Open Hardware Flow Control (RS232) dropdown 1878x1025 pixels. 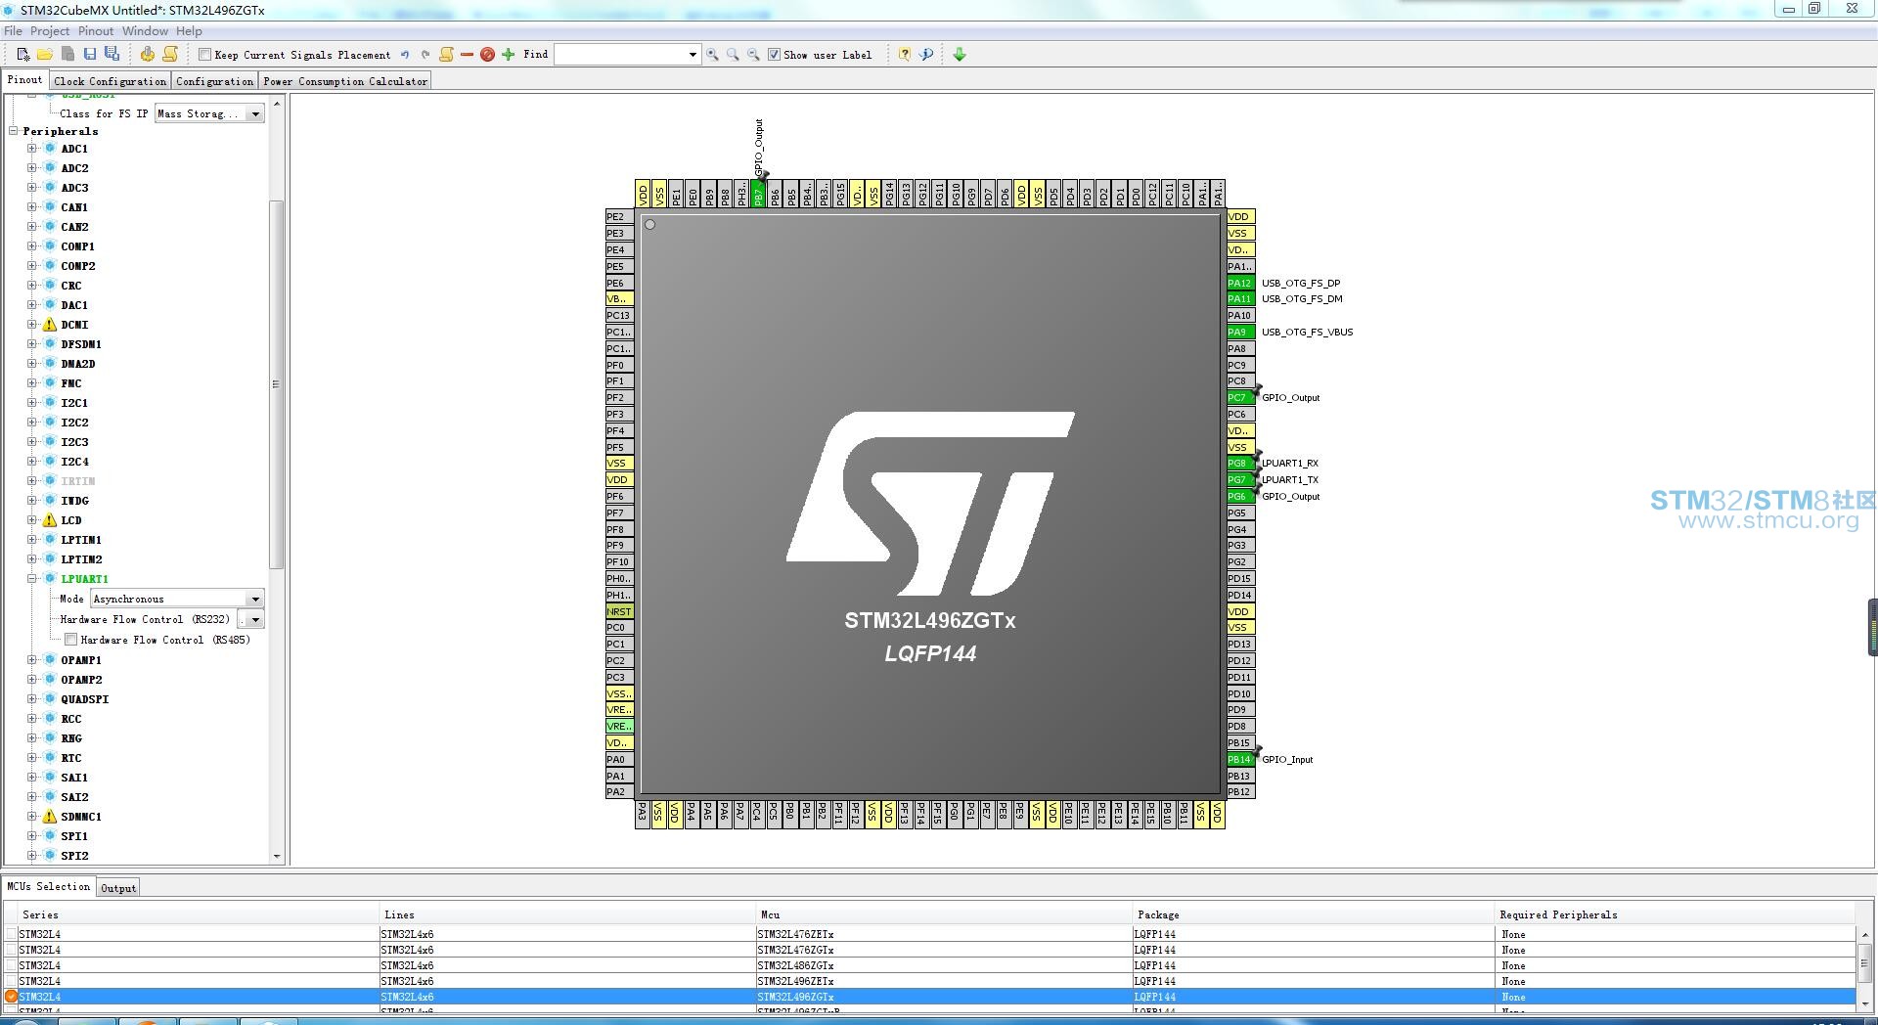click(x=256, y=619)
